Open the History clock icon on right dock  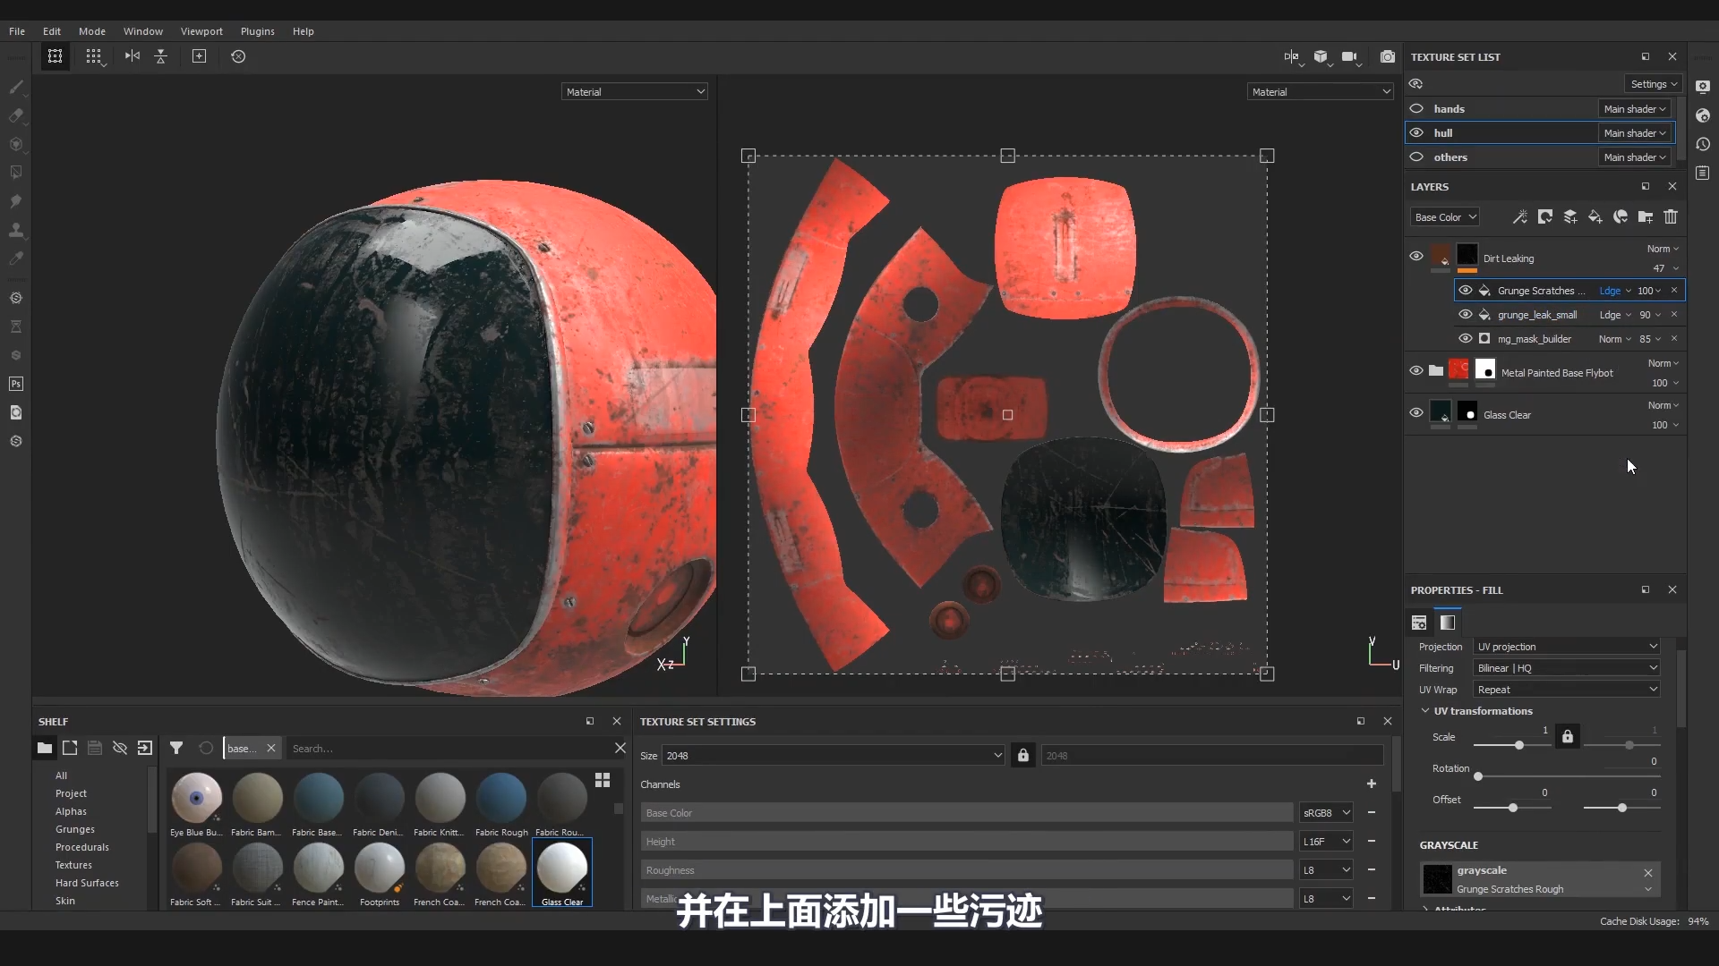pos(1703,144)
